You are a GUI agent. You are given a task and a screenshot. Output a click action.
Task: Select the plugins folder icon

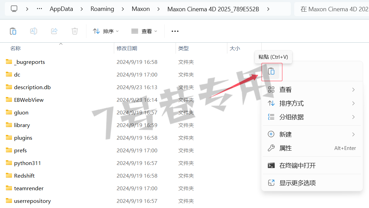(9, 137)
